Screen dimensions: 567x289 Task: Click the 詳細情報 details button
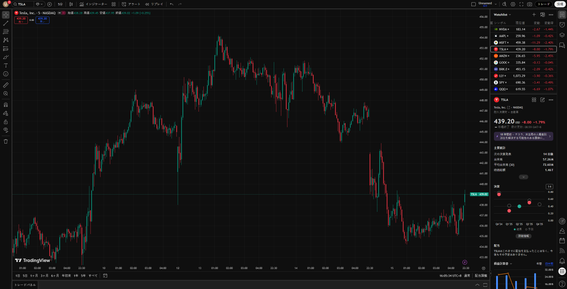pyautogui.click(x=523, y=236)
